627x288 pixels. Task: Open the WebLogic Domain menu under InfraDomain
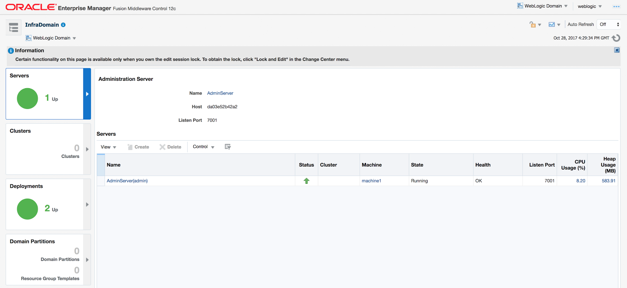(x=51, y=38)
